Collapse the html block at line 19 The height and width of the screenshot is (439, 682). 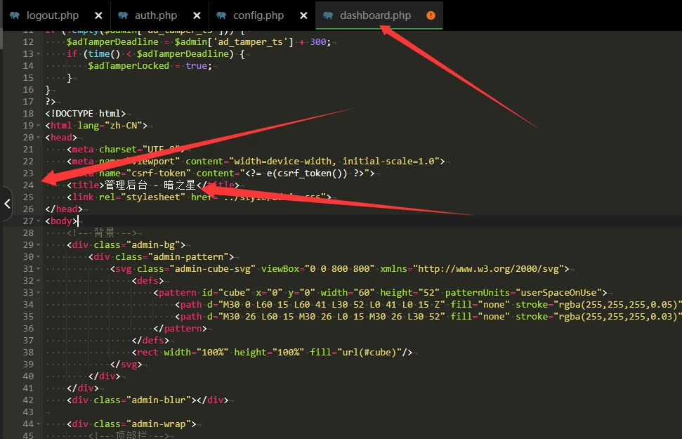pyautogui.click(x=39, y=126)
